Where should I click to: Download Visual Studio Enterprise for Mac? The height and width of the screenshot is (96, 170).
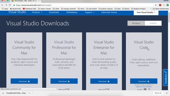pyautogui.click(x=104, y=81)
